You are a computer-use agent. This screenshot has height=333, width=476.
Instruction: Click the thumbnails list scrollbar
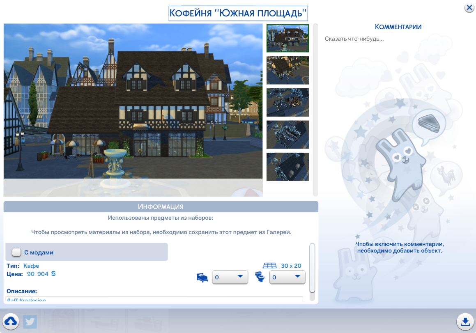coord(315,110)
